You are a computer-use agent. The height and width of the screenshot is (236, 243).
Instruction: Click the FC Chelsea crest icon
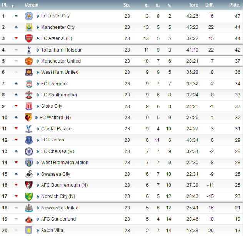pos(29,151)
